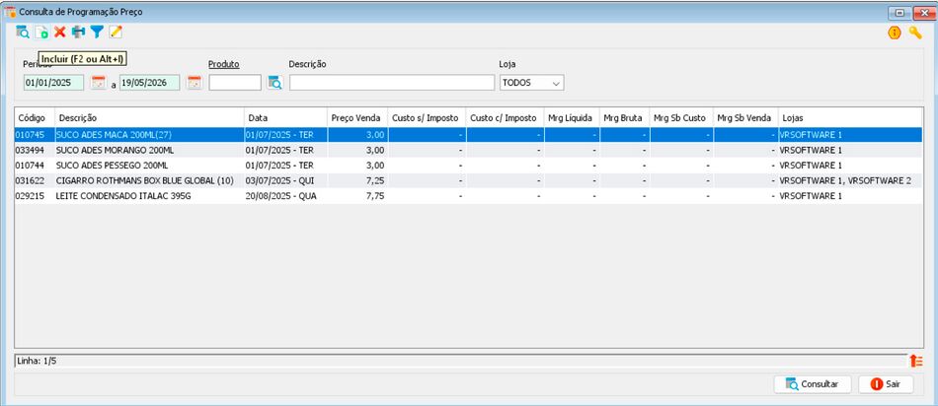The height and width of the screenshot is (406, 938).
Task: Click the printer icon in the toolbar
Action: pos(78,33)
